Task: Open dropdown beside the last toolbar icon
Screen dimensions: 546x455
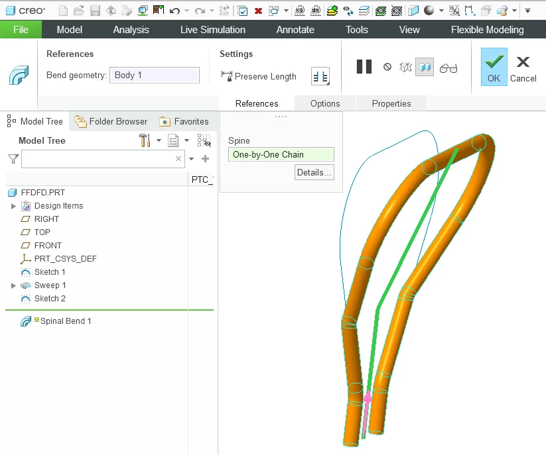Action: click(x=514, y=11)
